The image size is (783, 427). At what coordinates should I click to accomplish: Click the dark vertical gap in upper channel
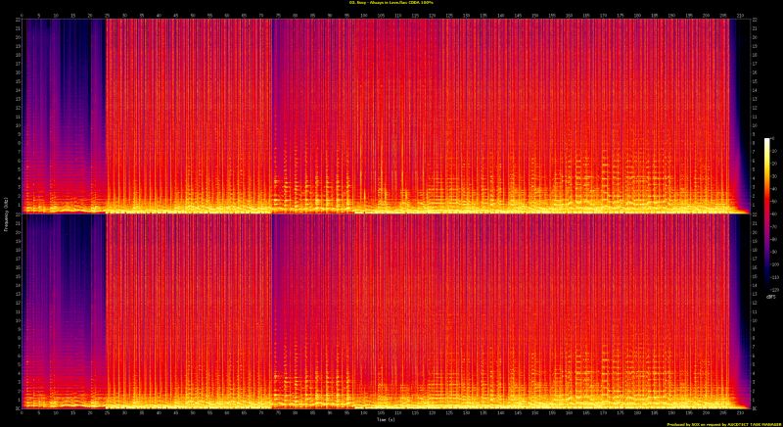pos(273,108)
